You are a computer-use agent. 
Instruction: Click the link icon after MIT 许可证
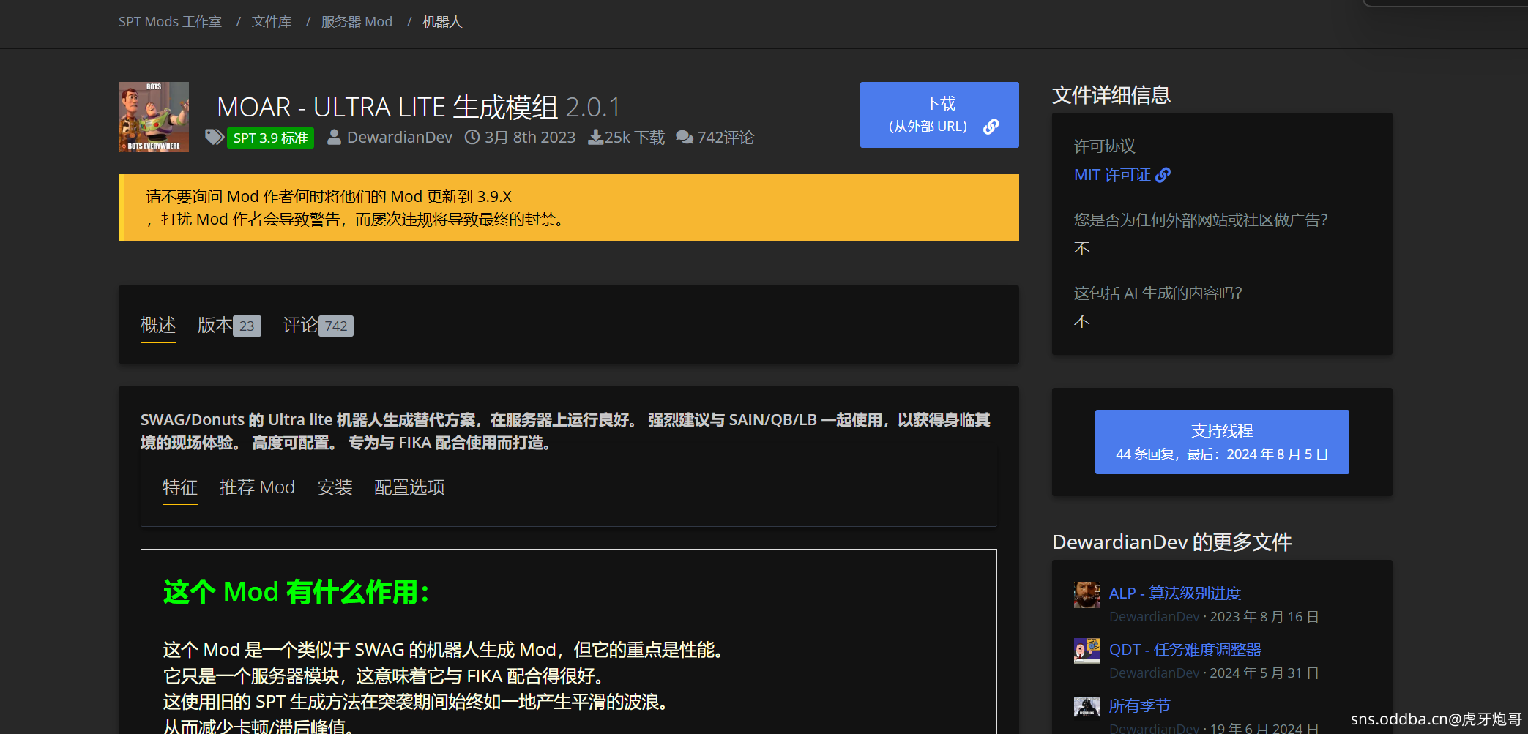(x=1163, y=175)
